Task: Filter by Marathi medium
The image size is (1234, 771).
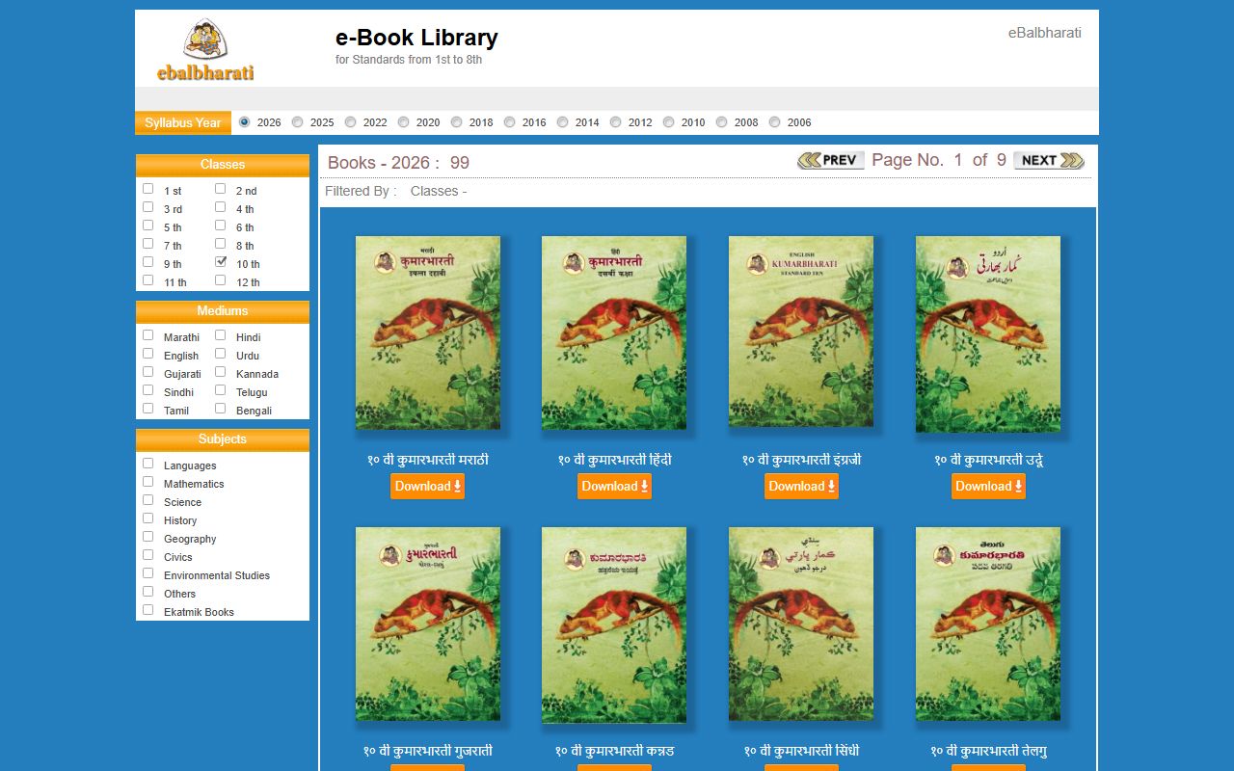Action: click(148, 335)
